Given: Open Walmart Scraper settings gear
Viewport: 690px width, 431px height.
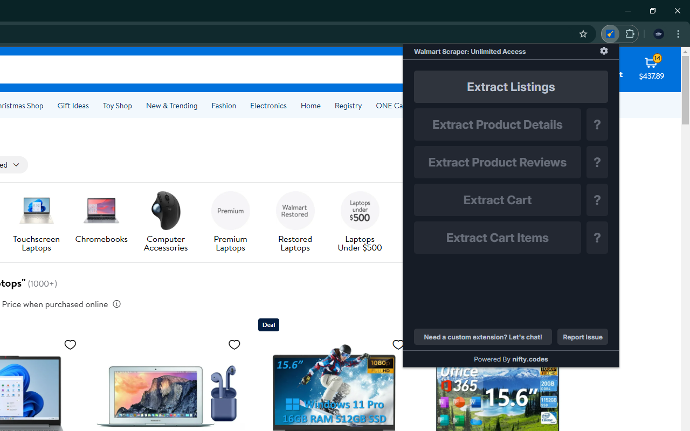Looking at the screenshot, I should point(604,51).
